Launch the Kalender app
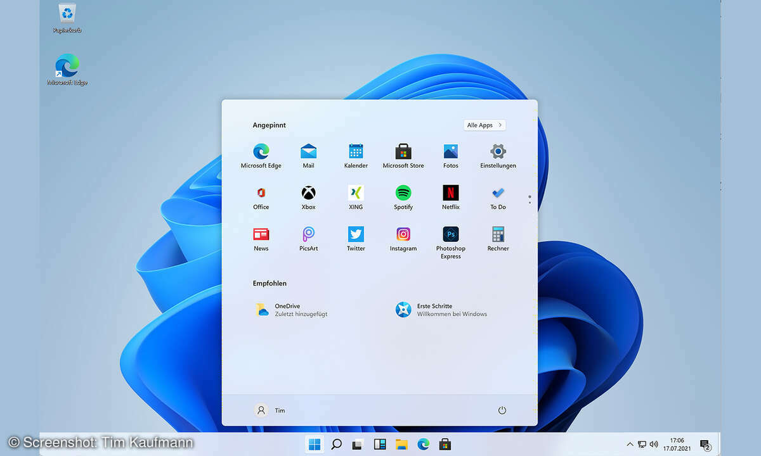Viewport: 761px width, 456px height. [x=356, y=156]
